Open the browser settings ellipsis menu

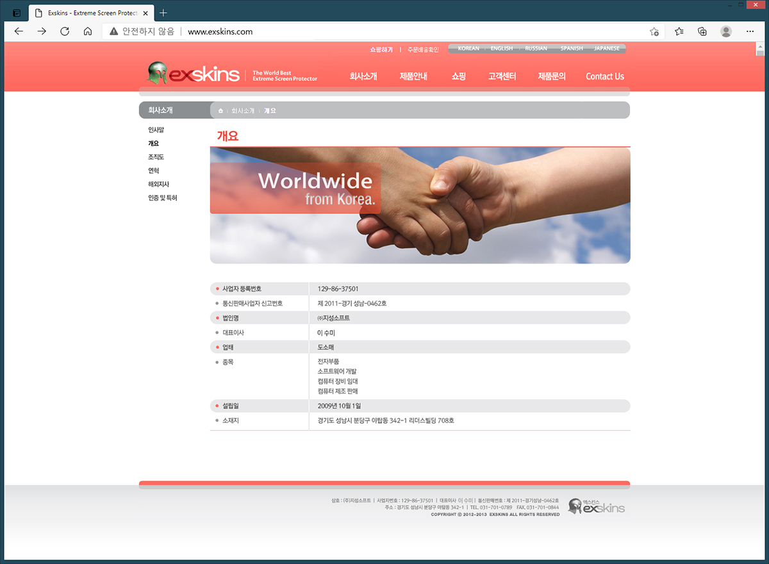[x=750, y=31]
